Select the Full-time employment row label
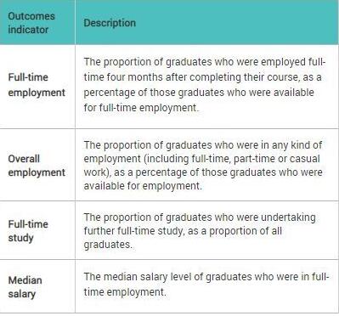339x316 pixels. [x=37, y=85]
